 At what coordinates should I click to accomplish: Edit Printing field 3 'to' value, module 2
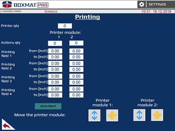click(x=76, y=82)
